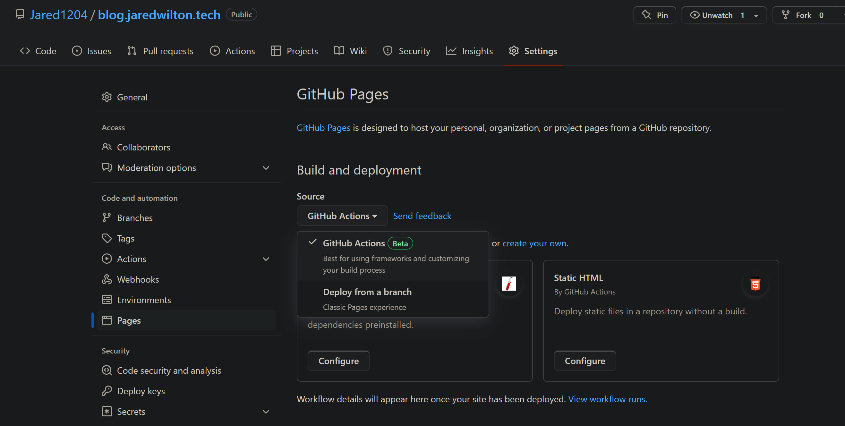Viewport: 845px width, 426px height.
Task: Open the View workflow runs link
Action: pyautogui.click(x=607, y=399)
